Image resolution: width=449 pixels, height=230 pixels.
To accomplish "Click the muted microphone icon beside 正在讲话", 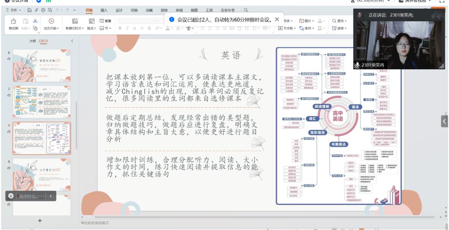I will (360, 15).
